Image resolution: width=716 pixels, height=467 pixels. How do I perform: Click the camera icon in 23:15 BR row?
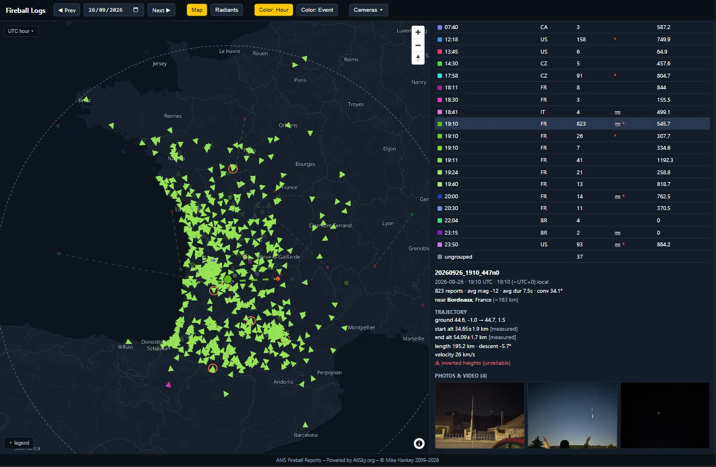tap(618, 233)
